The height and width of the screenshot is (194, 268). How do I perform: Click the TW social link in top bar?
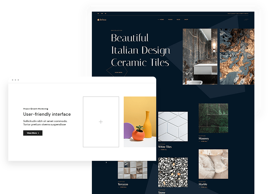[x=102, y=14]
